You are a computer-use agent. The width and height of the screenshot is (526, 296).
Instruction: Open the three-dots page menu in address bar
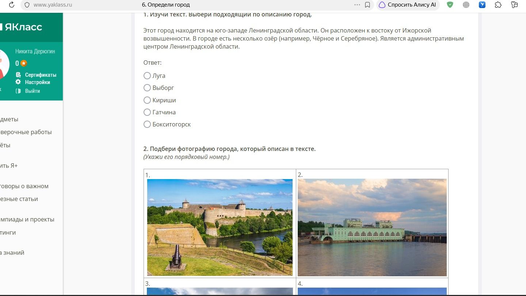357,5
